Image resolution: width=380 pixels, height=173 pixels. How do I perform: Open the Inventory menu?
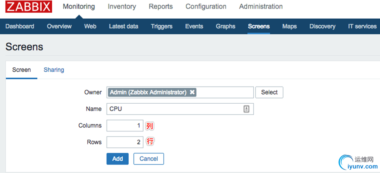point(122,7)
